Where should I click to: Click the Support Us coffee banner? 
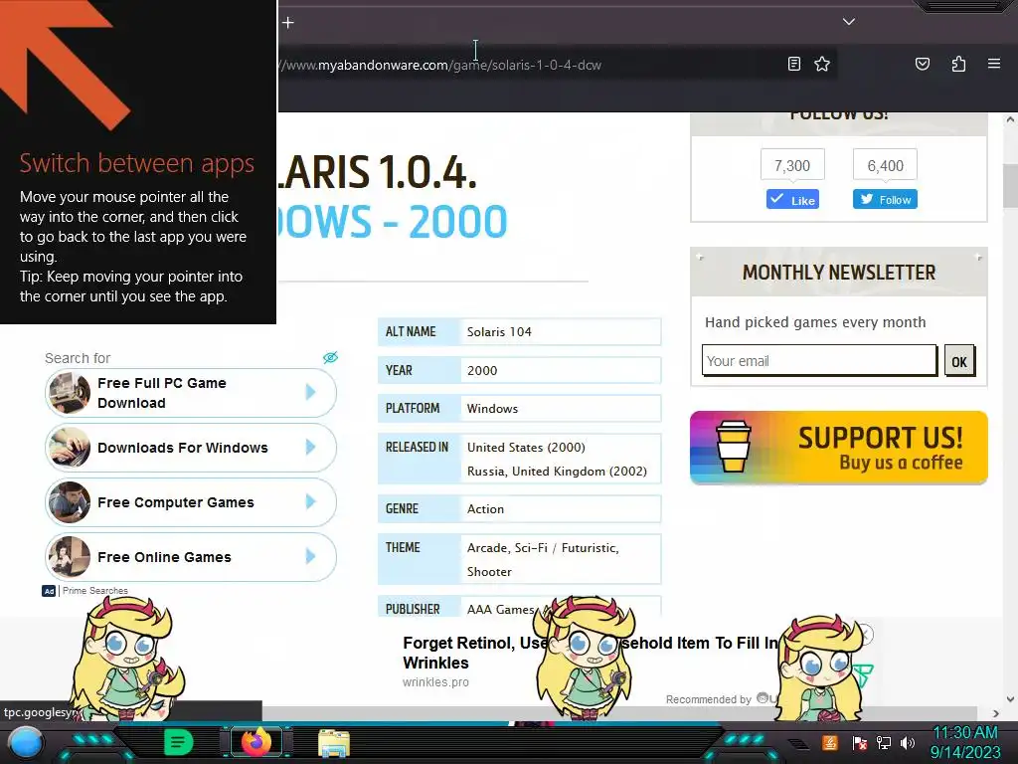pos(839,447)
